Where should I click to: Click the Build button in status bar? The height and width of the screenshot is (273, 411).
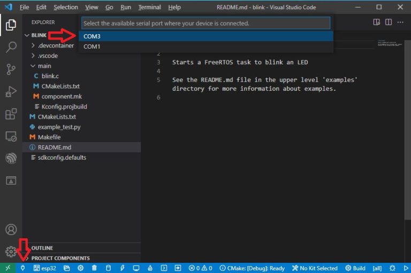tap(355, 268)
